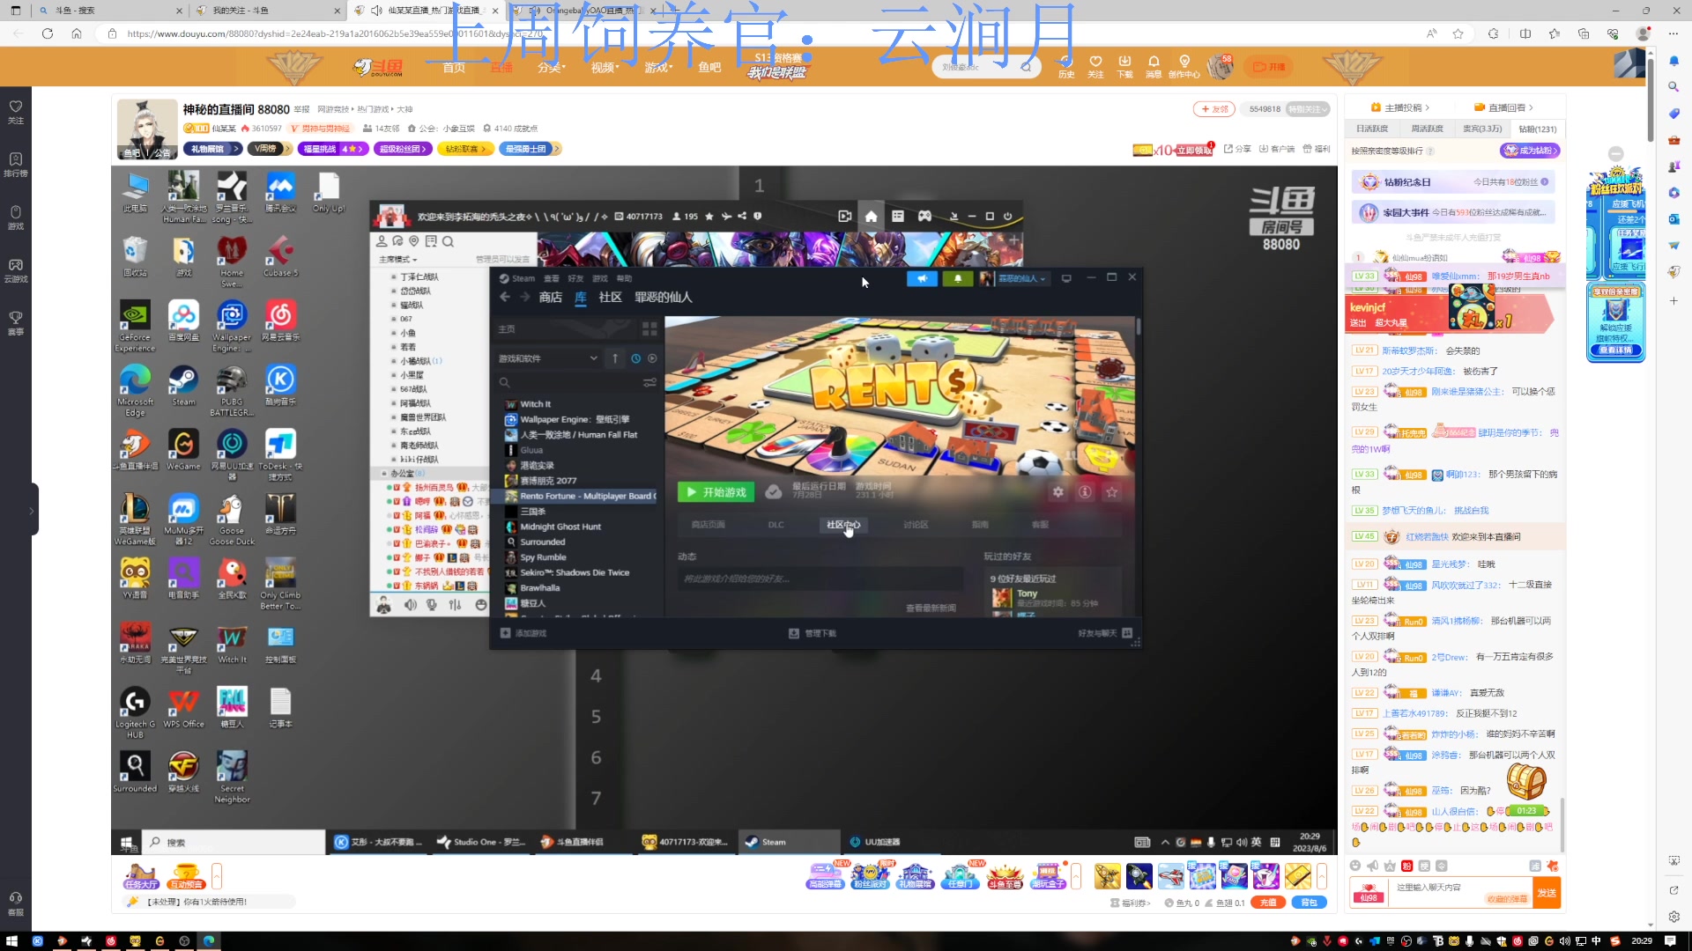The image size is (1692, 951).
Task: Open 历史 viewing history icon
Action: (1066, 67)
